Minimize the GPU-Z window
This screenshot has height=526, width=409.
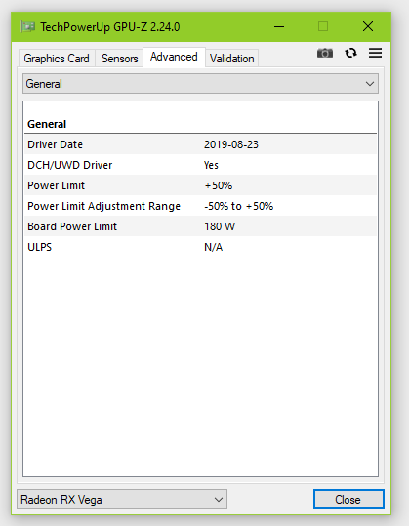279,26
